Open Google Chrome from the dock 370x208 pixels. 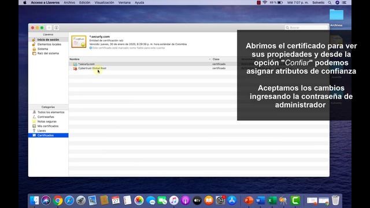click(58, 200)
